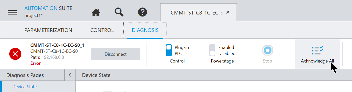This screenshot has height=92, width=352.
Task: Click the Stop powerstage icon
Action: (x=268, y=50)
